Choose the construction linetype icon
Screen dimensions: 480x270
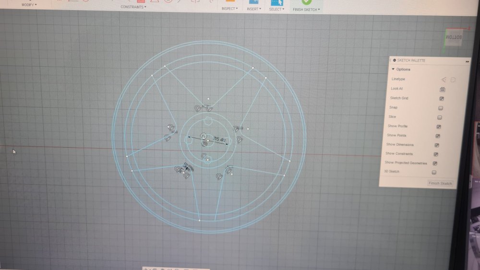(453, 79)
